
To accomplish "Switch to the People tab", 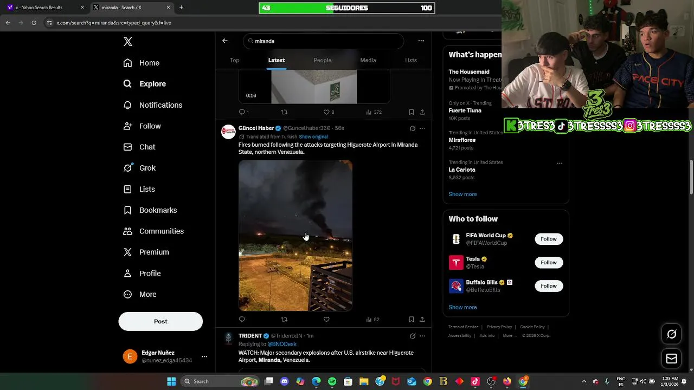I will click(322, 60).
